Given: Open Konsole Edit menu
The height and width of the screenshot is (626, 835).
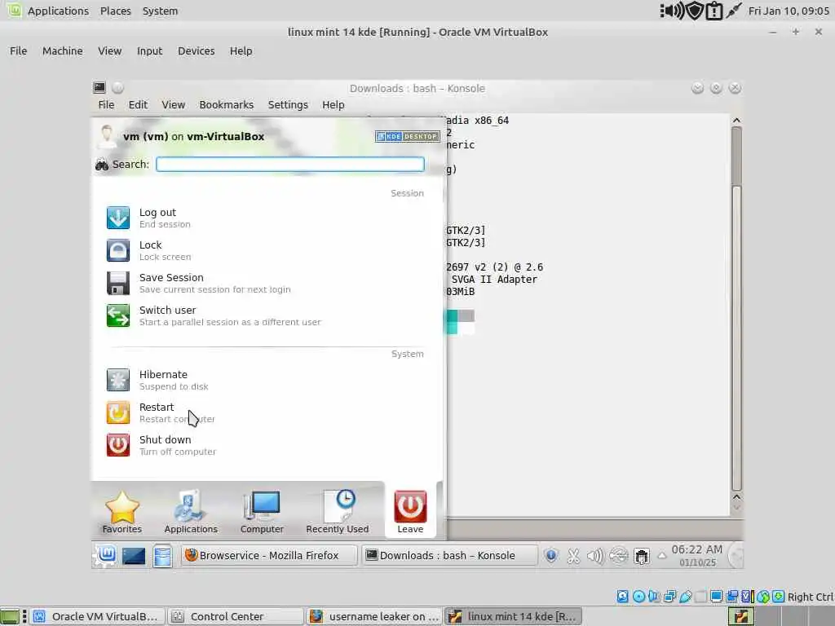Looking at the screenshot, I should (138, 105).
